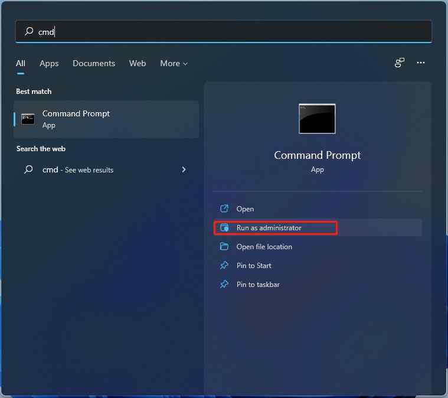Click the Pin to Start pin icon

(x=224, y=265)
